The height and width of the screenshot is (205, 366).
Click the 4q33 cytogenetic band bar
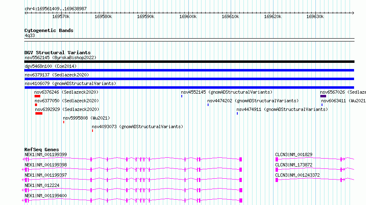(189, 40)
